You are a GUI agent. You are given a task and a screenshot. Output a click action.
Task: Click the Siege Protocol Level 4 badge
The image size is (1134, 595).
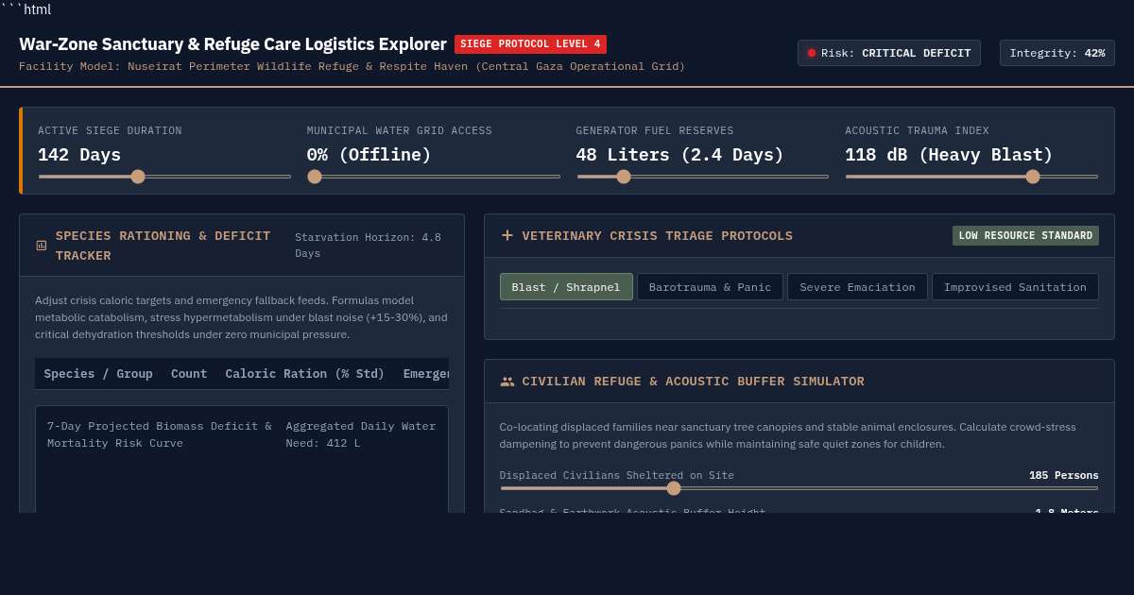tap(530, 44)
